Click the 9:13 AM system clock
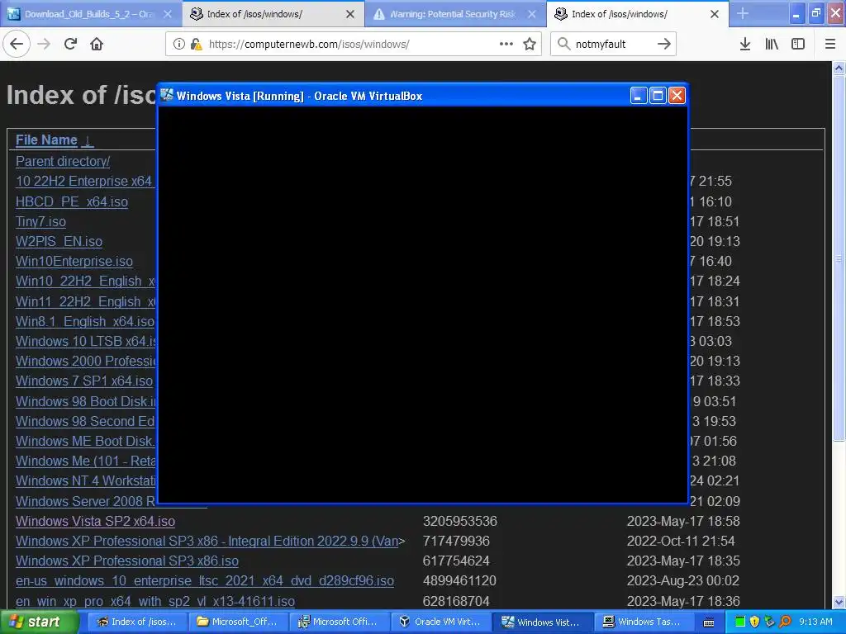The width and height of the screenshot is (846, 634). tap(815, 622)
